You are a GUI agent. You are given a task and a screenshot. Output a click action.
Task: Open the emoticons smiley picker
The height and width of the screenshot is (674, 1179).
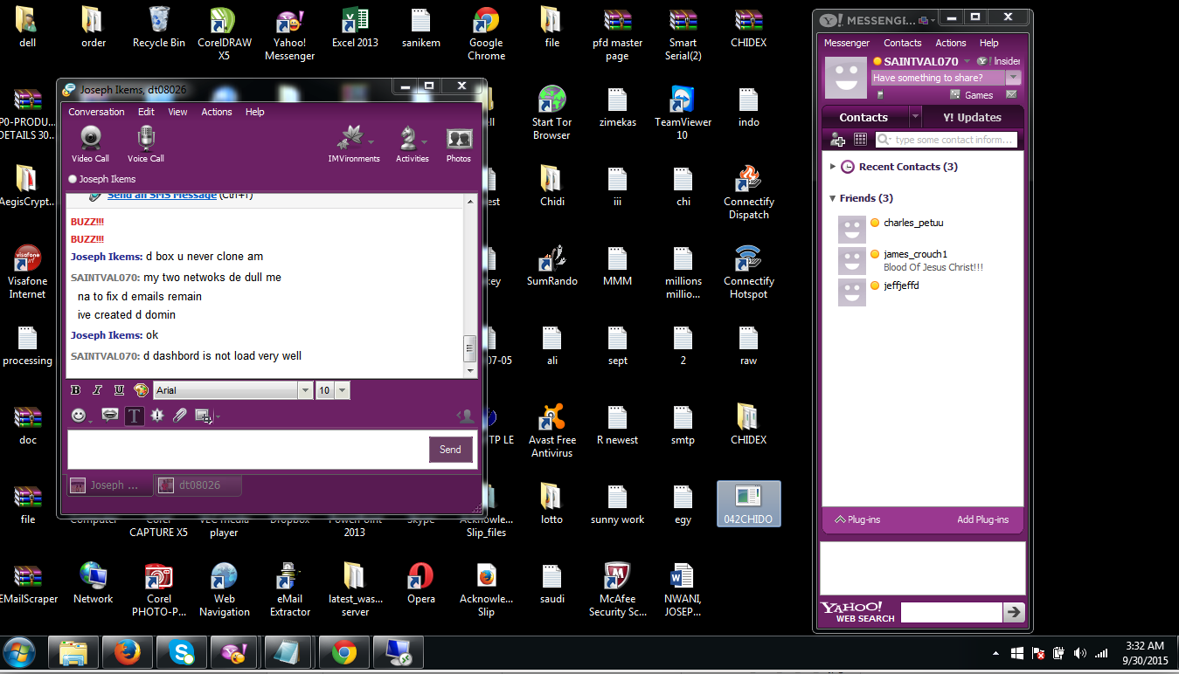pos(80,416)
